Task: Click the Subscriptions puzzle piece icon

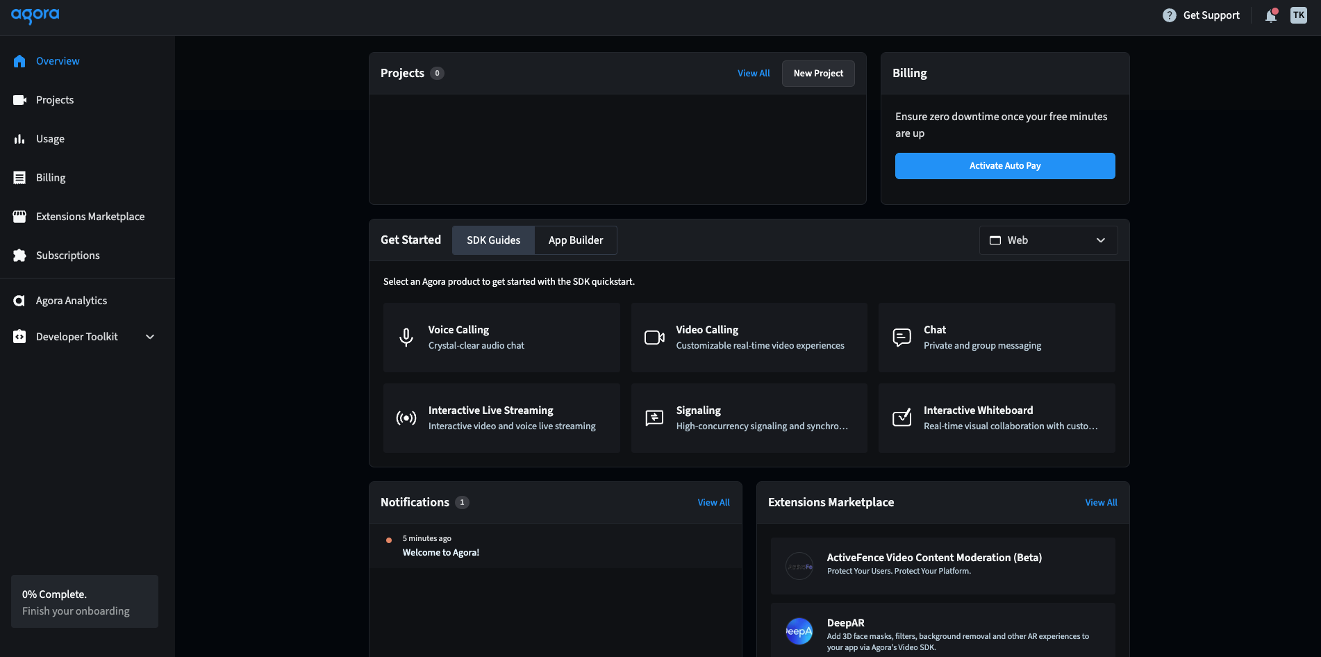Action: click(19, 256)
